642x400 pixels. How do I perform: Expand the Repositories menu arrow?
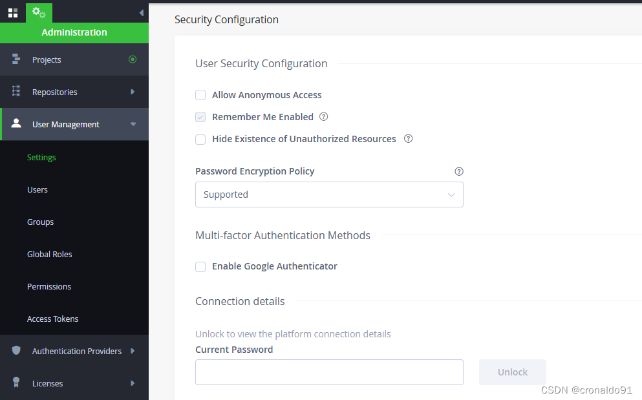[133, 92]
